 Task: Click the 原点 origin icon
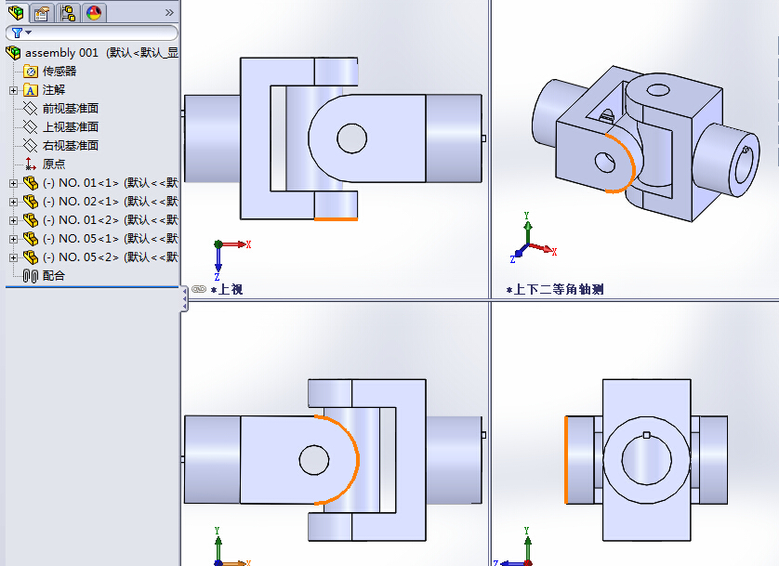31,164
